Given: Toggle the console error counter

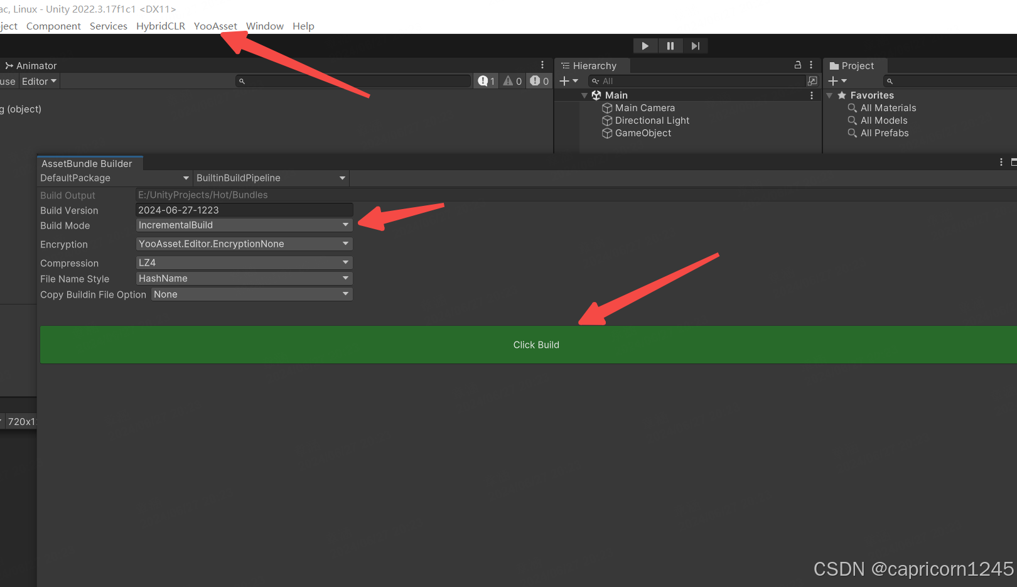Looking at the screenshot, I should pos(539,81).
